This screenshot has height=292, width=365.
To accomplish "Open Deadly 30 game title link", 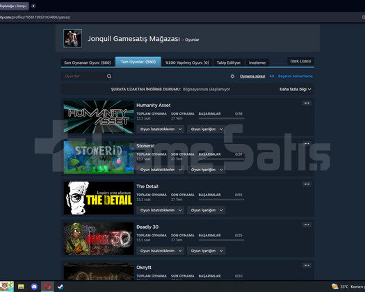I will pyautogui.click(x=147, y=227).
